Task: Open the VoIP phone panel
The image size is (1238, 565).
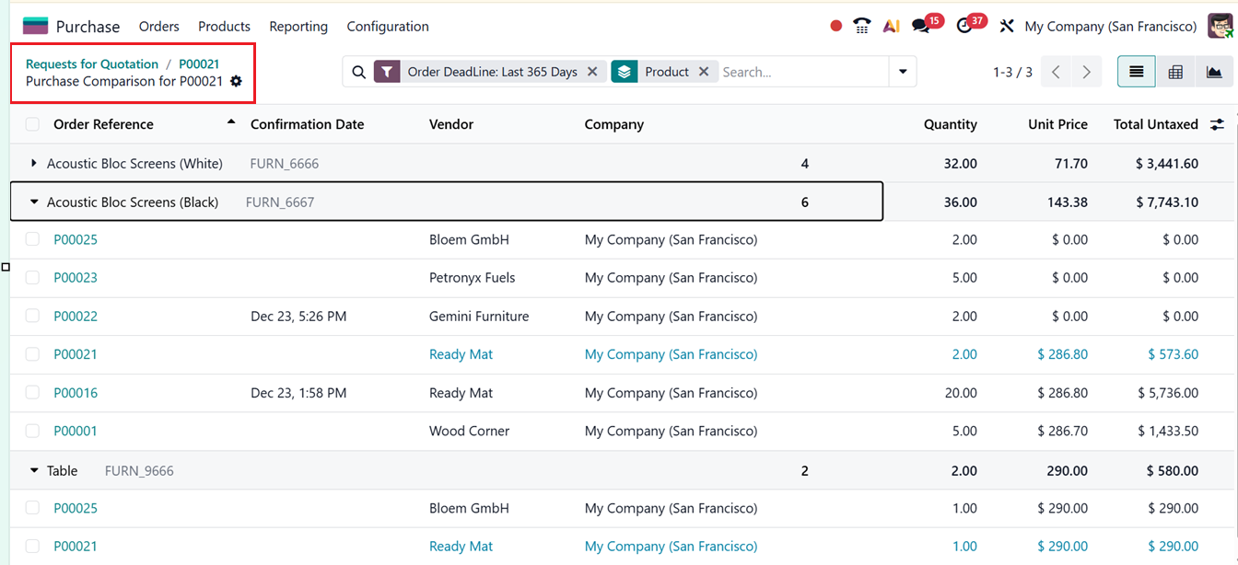Action: (x=861, y=25)
